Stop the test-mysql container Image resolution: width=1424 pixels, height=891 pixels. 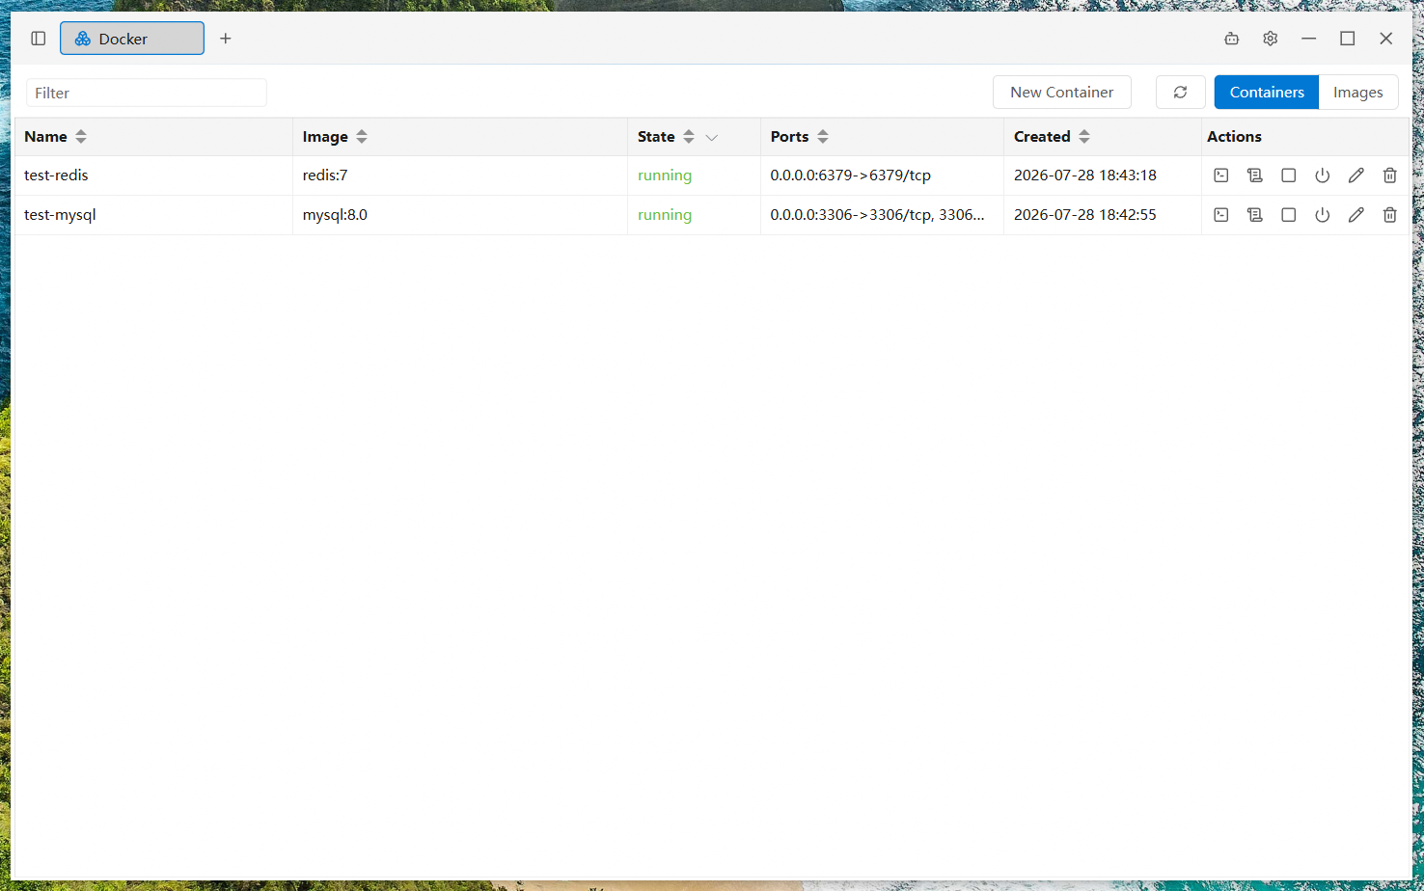coord(1288,215)
